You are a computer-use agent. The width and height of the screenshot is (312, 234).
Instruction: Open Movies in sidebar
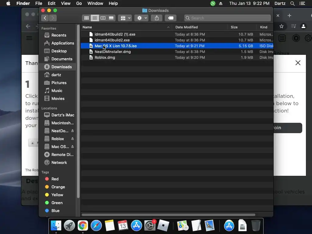coord(57,99)
